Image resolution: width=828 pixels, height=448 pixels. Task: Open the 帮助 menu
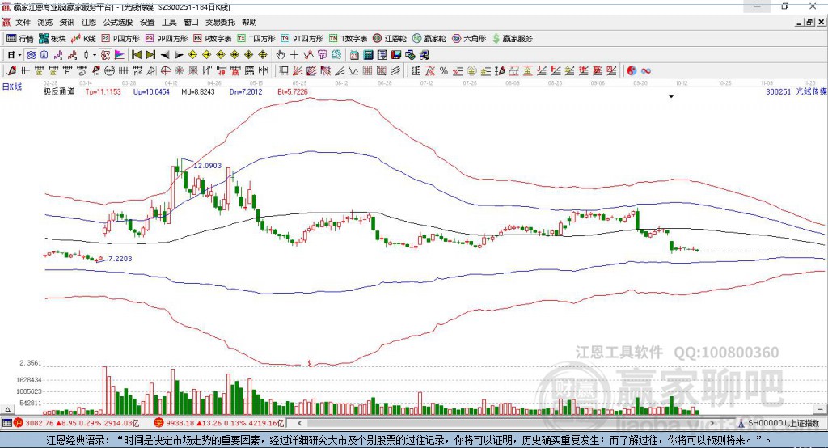pos(249,22)
